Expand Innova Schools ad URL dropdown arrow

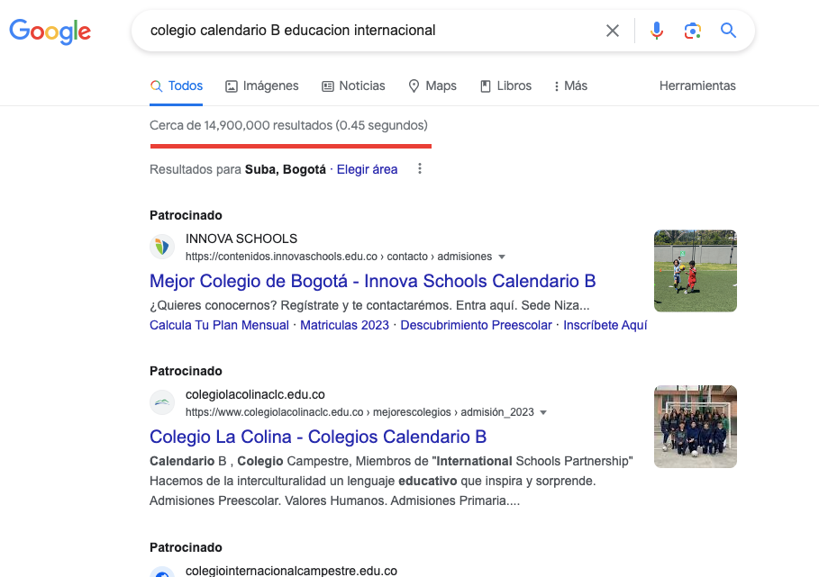(x=502, y=257)
